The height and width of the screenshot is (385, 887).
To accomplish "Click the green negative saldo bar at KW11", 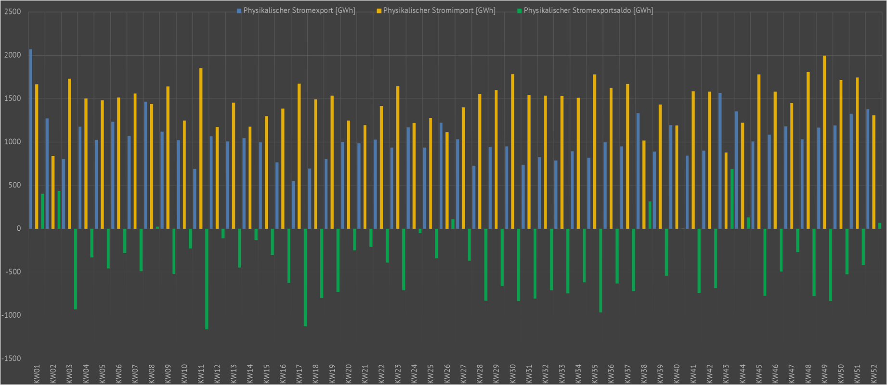I will [x=207, y=279].
